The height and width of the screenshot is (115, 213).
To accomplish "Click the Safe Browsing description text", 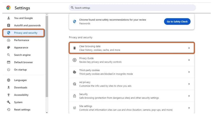I will point(119,98).
